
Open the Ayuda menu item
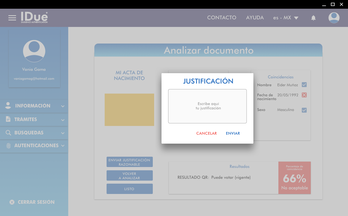(255, 18)
